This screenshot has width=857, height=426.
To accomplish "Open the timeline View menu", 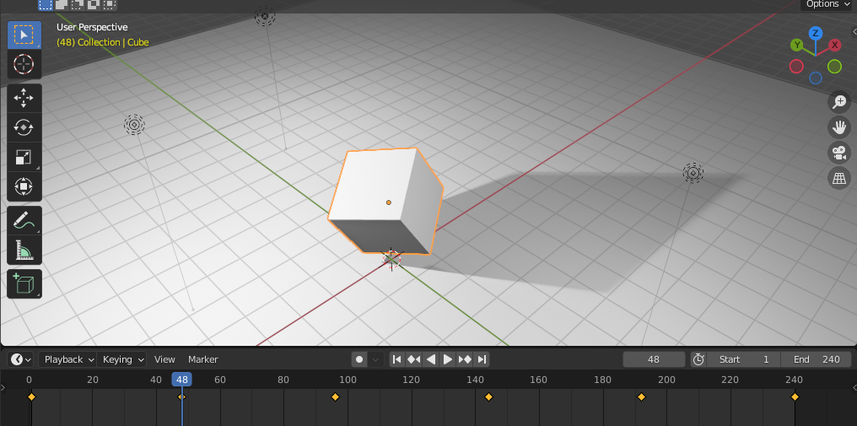I will (164, 359).
